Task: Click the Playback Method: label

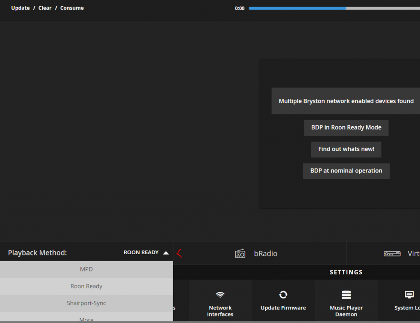Action: [x=37, y=253]
